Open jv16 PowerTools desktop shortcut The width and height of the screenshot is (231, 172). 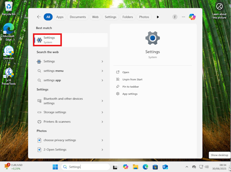pos(8,76)
